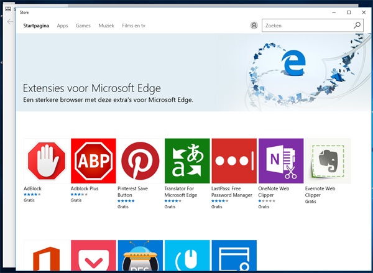Open the Adblock Plus ABP tile
Screen dimensions: 373x273
93,161
